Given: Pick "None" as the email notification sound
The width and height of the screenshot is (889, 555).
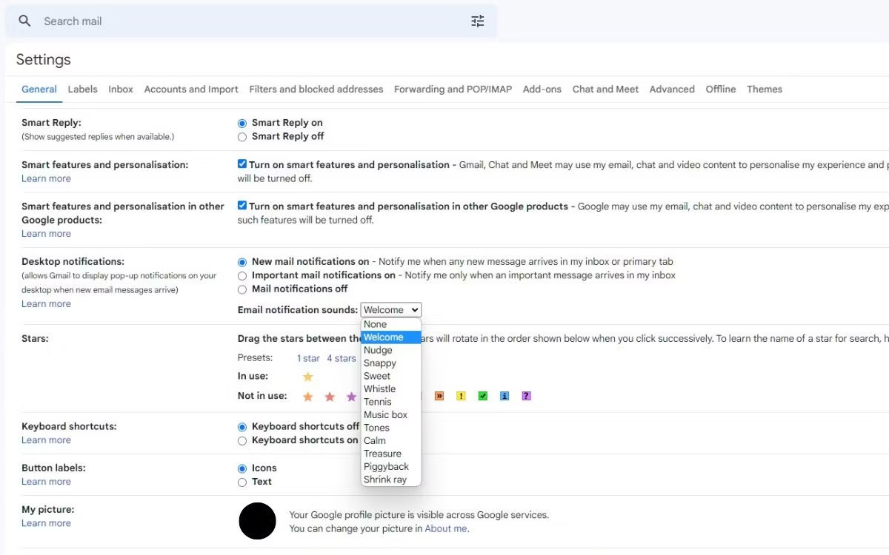Looking at the screenshot, I should click(375, 324).
